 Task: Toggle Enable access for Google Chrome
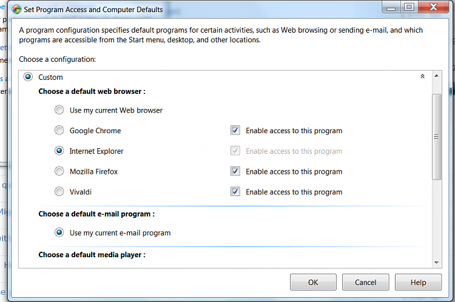[235, 130]
